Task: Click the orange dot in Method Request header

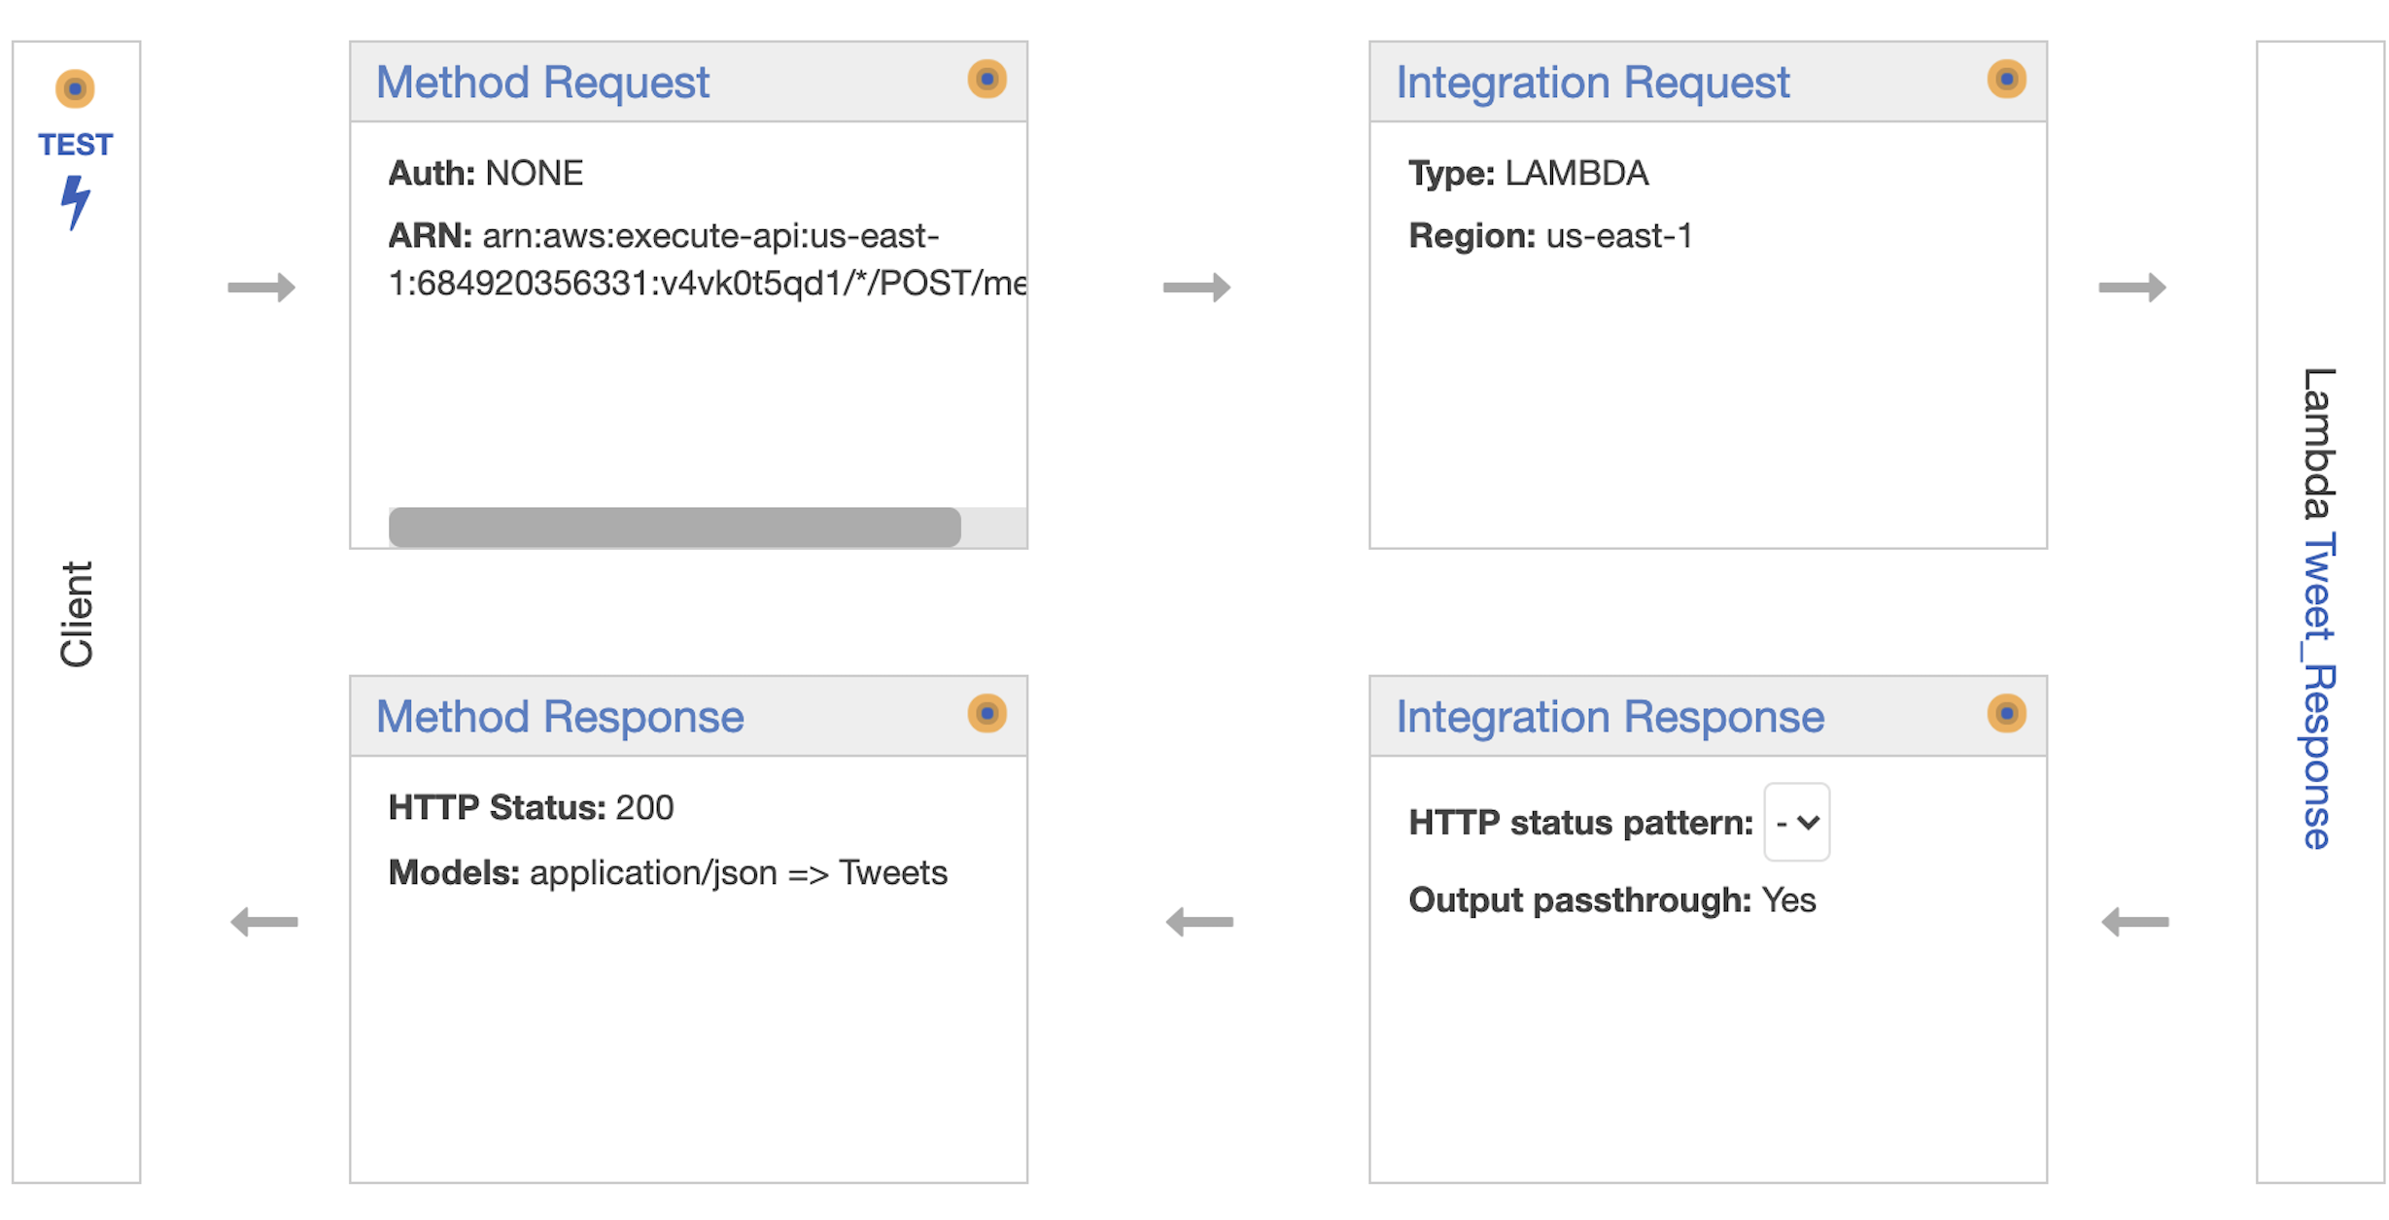Action: click(987, 79)
